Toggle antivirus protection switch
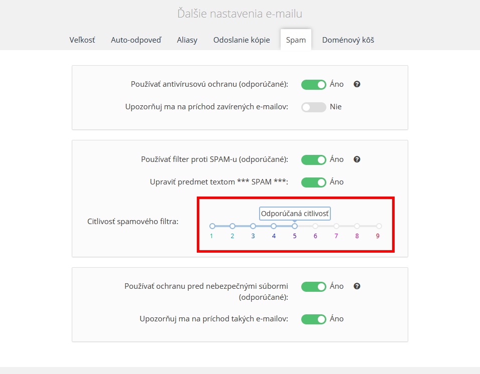 tap(313, 85)
